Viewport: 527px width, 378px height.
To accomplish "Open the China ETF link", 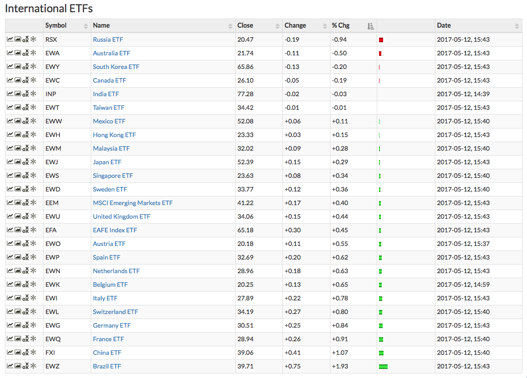I will (x=107, y=353).
